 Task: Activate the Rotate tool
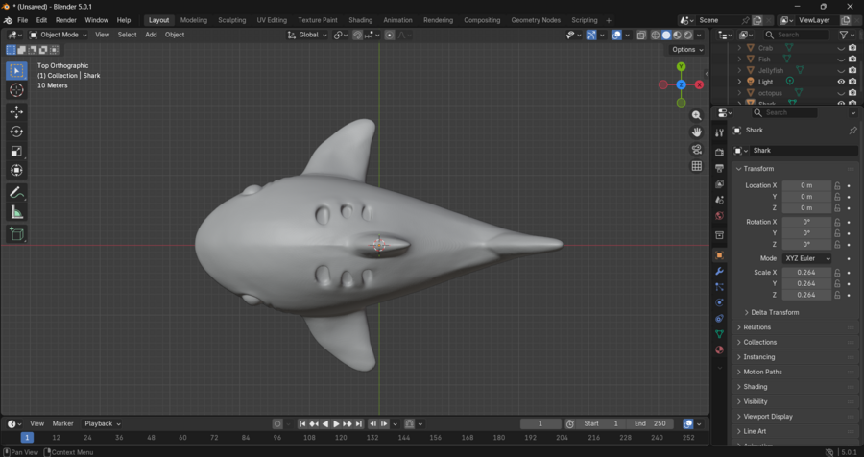point(16,132)
